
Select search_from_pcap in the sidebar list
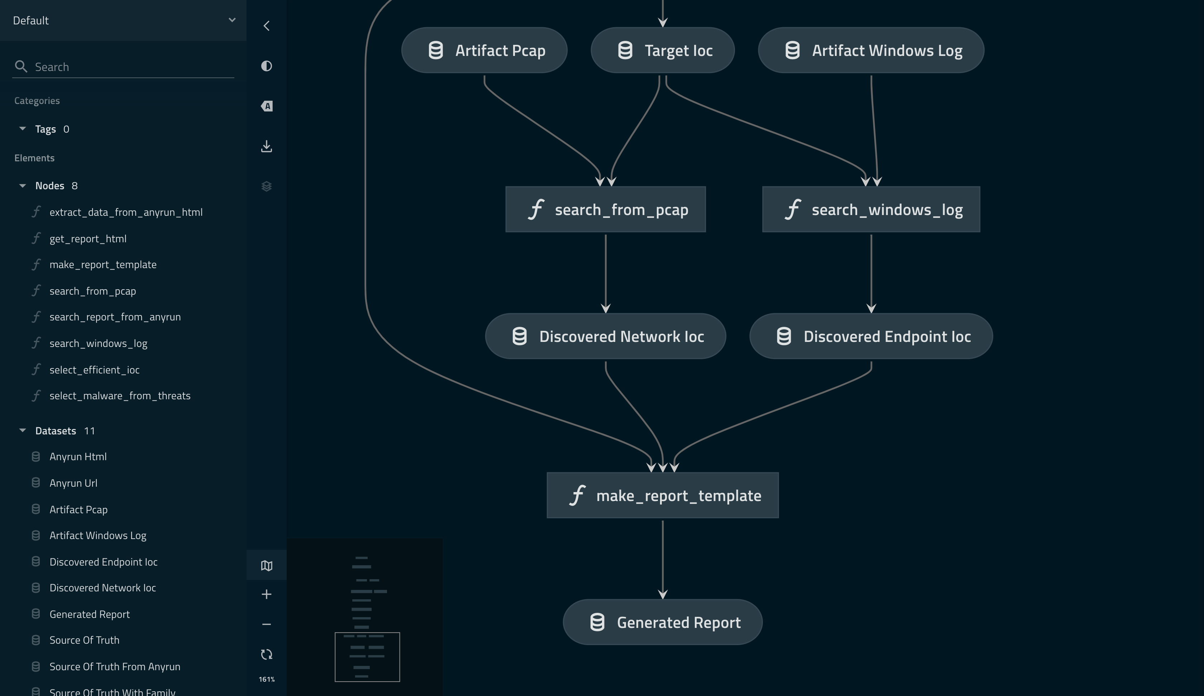pos(93,291)
